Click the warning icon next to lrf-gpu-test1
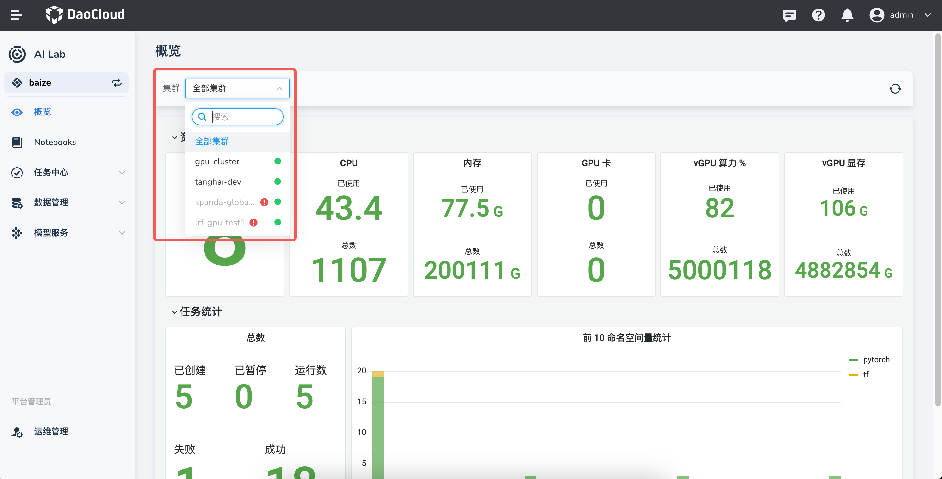 click(x=253, y=222)
